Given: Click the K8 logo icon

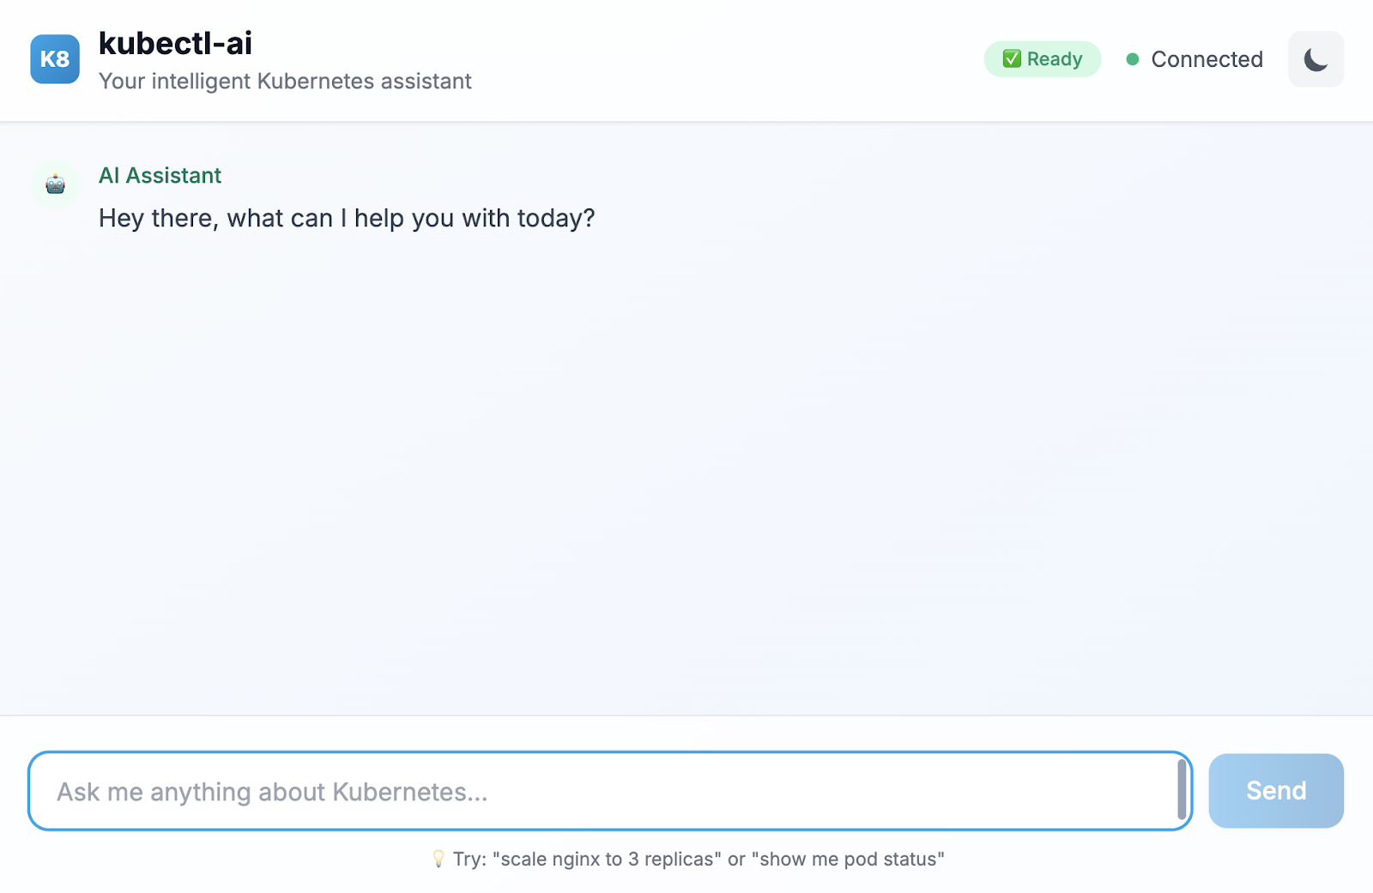Looking at the screenshot, I should tap(55, 59).
